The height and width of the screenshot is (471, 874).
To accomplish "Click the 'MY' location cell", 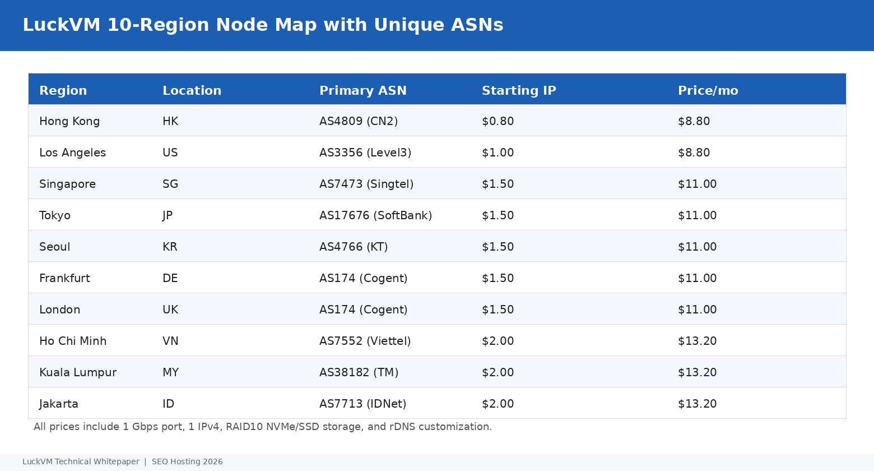I will pyautogui.click(x=171, y=372).
